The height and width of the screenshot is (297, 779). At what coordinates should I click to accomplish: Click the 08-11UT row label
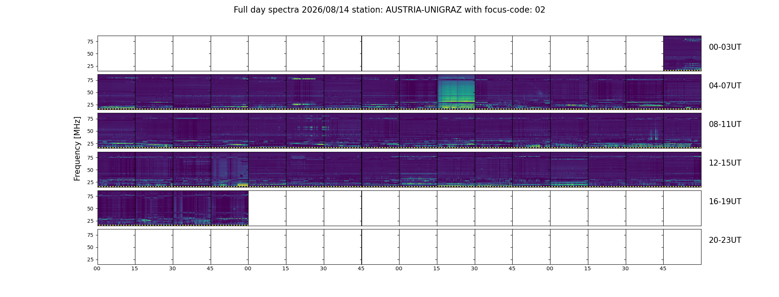pyautogui.click(x=725, y=124)
